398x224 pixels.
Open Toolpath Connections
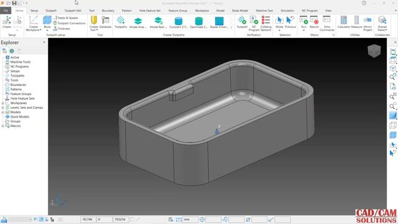[x=69, y=23]
